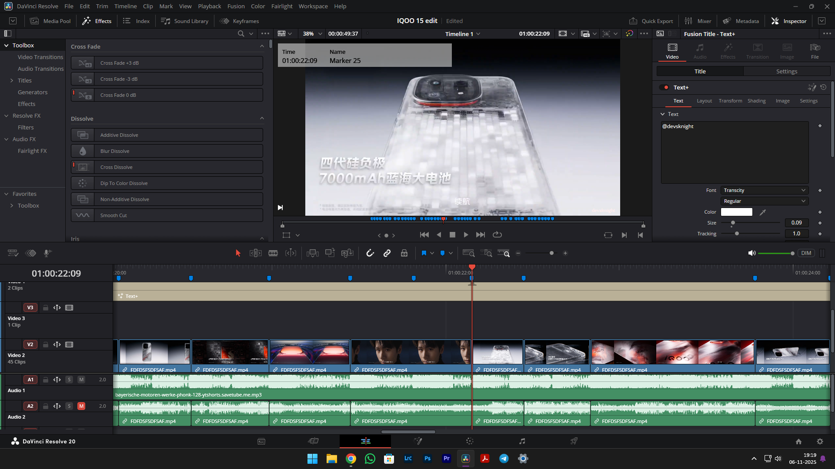Click the Loop playback button
This screenshot has width=835, height=469.
click(497, 235)
